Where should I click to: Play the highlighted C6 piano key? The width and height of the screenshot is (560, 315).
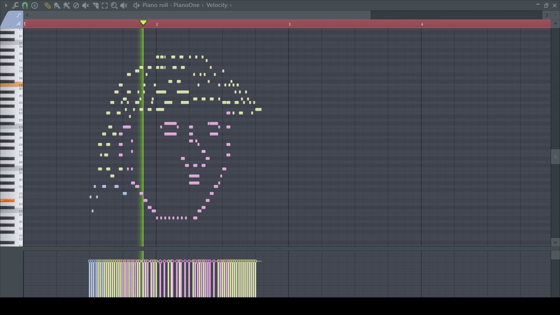point(11,85)
